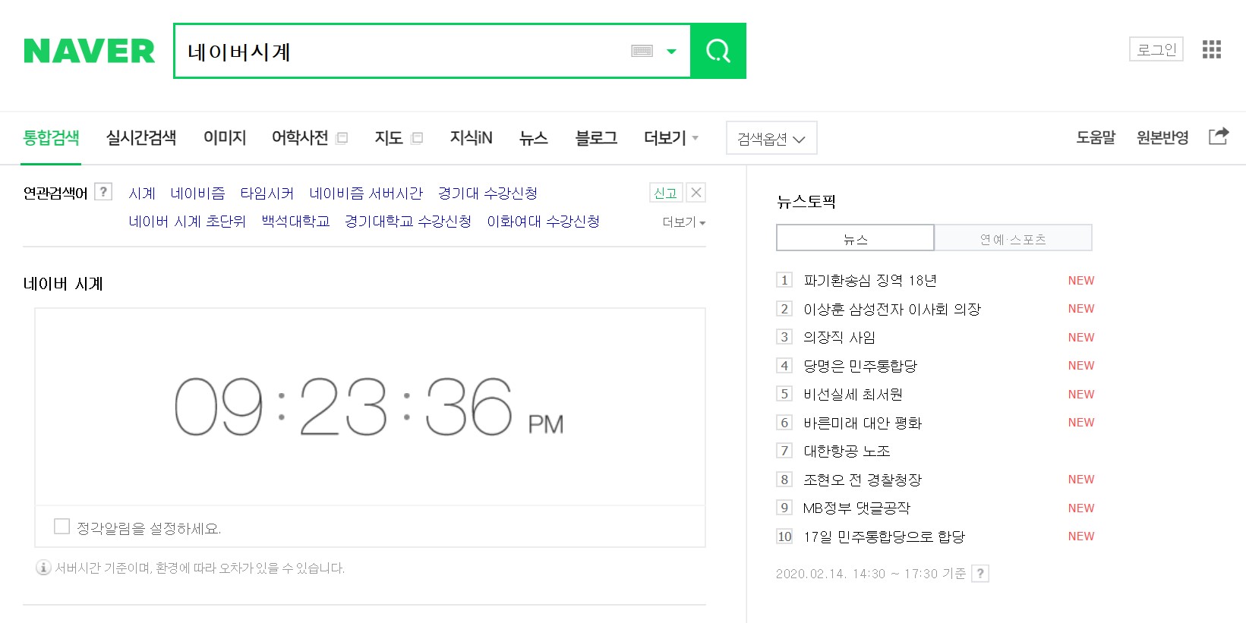The width and height of the screenshot is (1246, 623).
Task: Click related search 타임시커
Action: click(267, 194)
